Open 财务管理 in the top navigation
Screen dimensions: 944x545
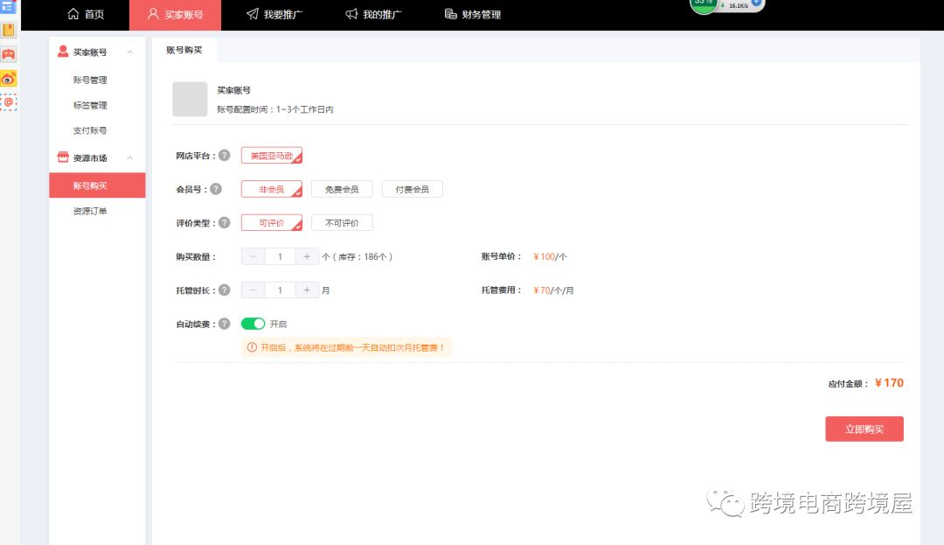coord(473,15)
